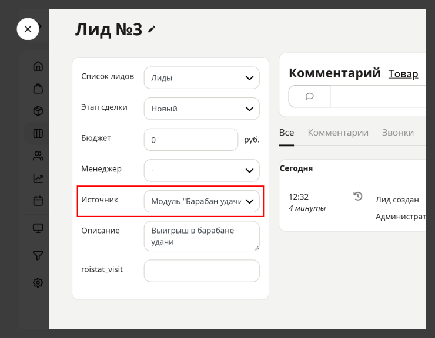
Task: Click the Источник field label
Action: pos(99,200)
